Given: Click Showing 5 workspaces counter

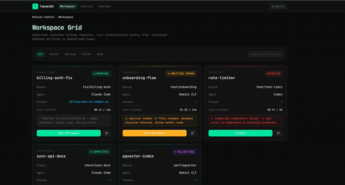Looking at the screenshot, I should (266, 54).
